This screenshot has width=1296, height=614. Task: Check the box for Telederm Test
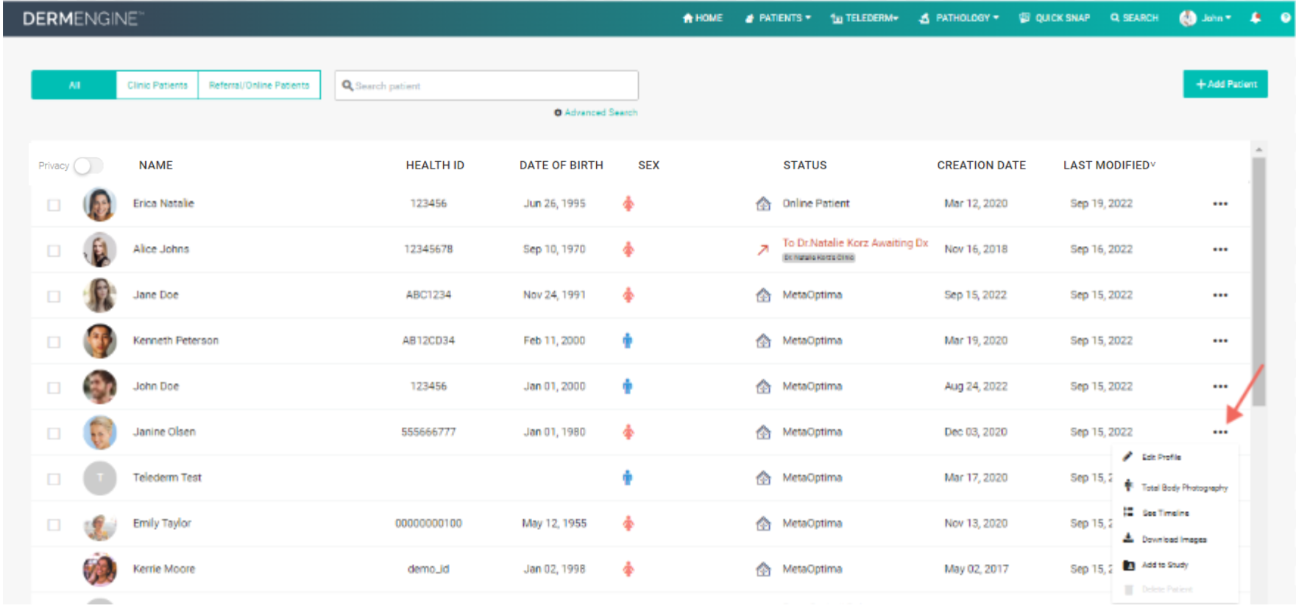pyautogui.click(x=54, y=479)
